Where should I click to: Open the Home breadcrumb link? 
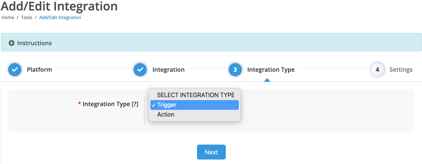[8, 18]
